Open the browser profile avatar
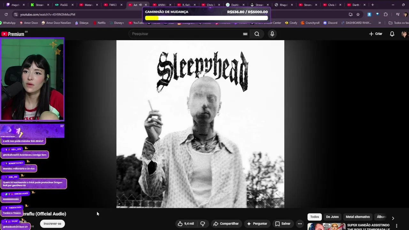The image size is (409, 230). coord(405,14)
